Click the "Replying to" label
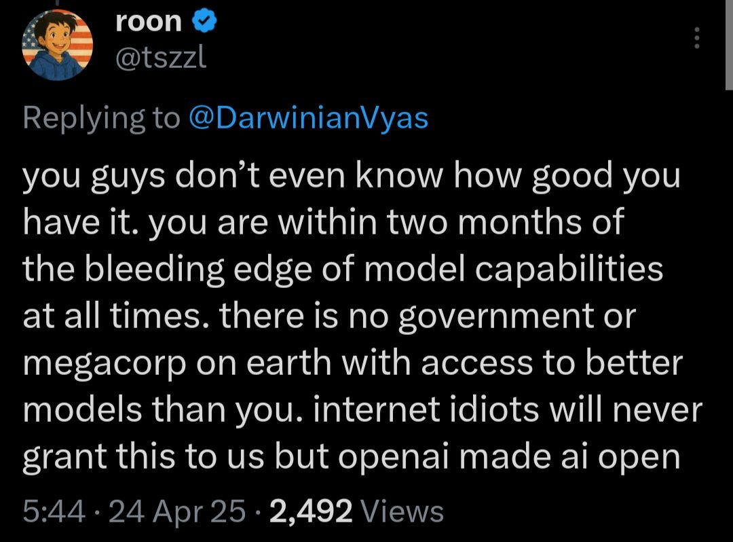733x542 pixels. (x=102, y=118)
